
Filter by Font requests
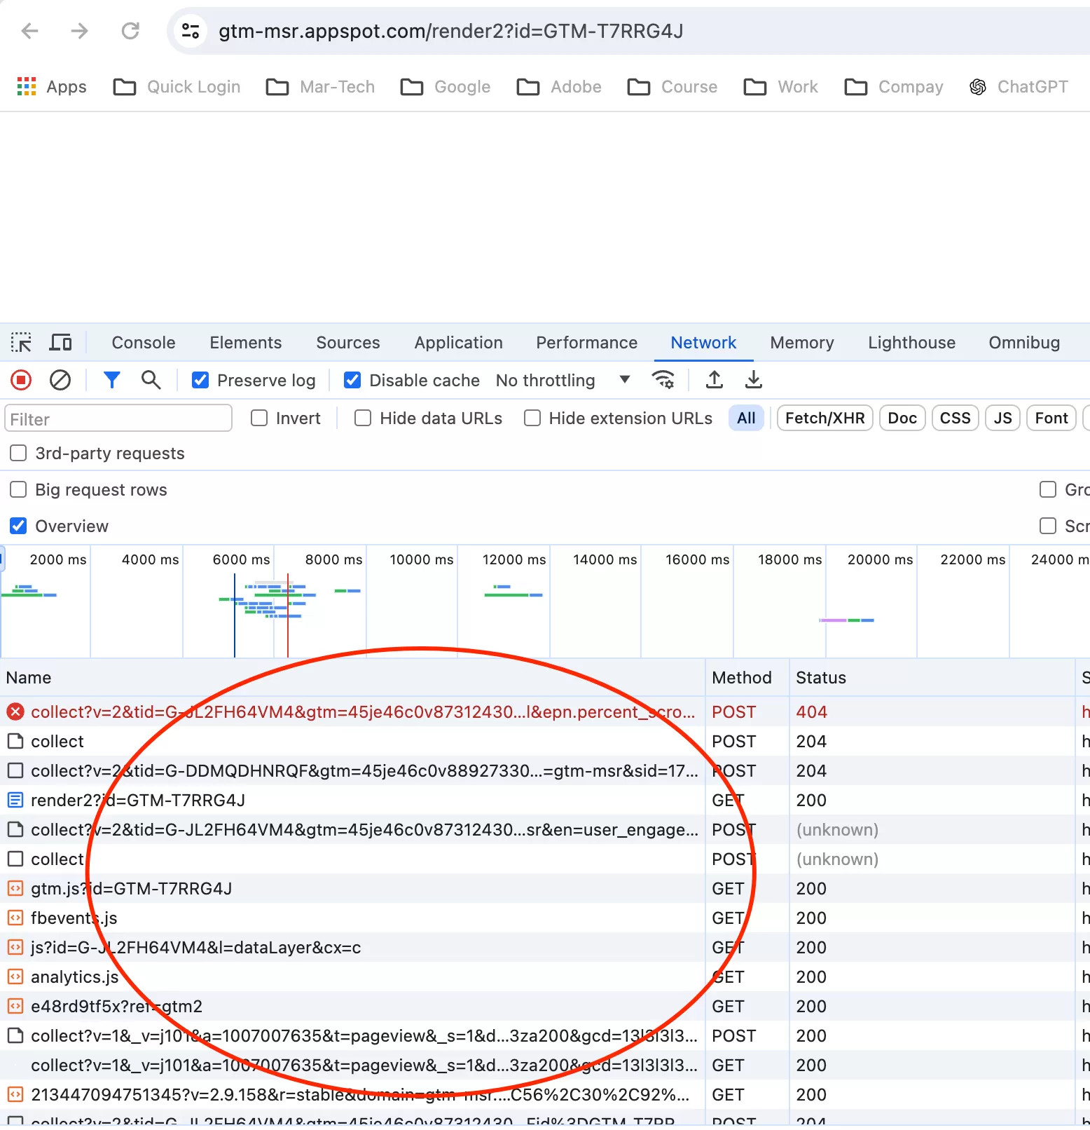(x=1051, y=418)
